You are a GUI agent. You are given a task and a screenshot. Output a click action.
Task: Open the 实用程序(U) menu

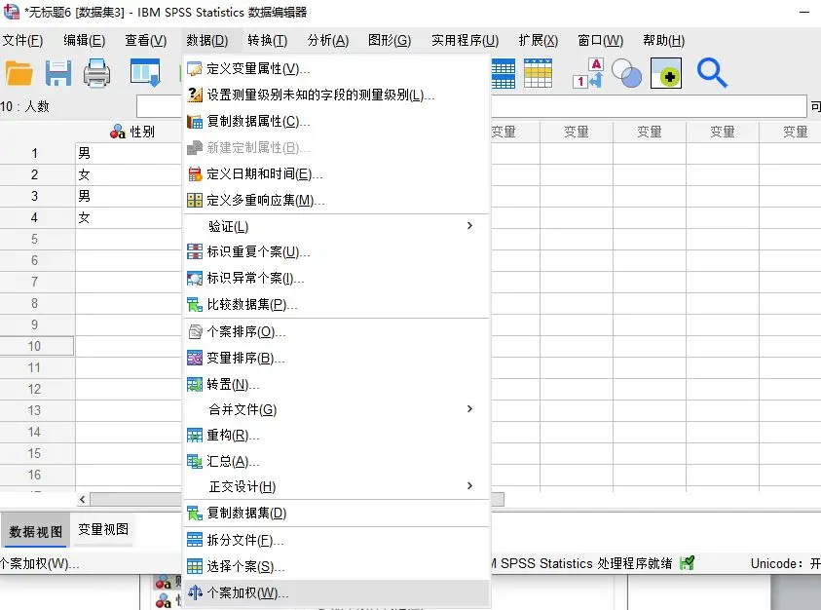click(465, 40)
